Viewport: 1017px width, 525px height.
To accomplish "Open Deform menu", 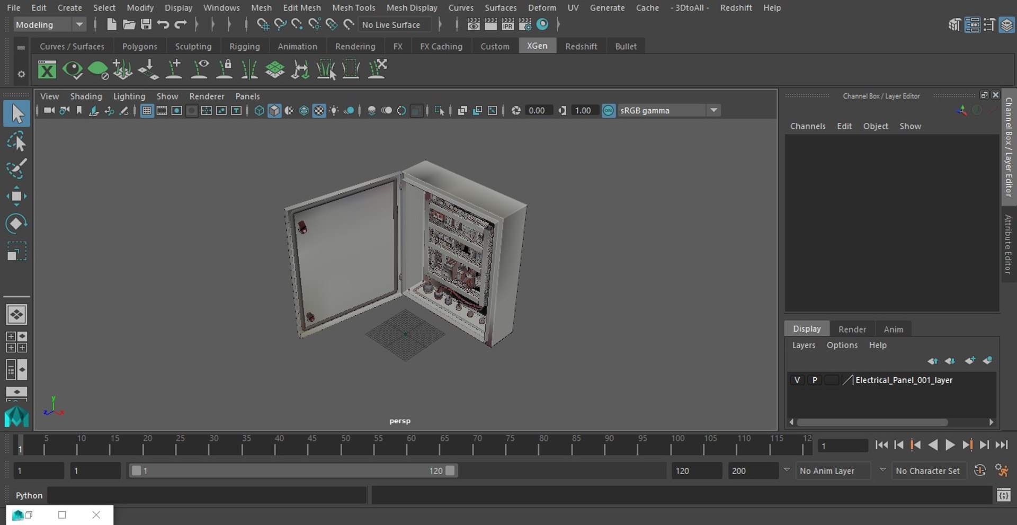I will pos(542,7).
